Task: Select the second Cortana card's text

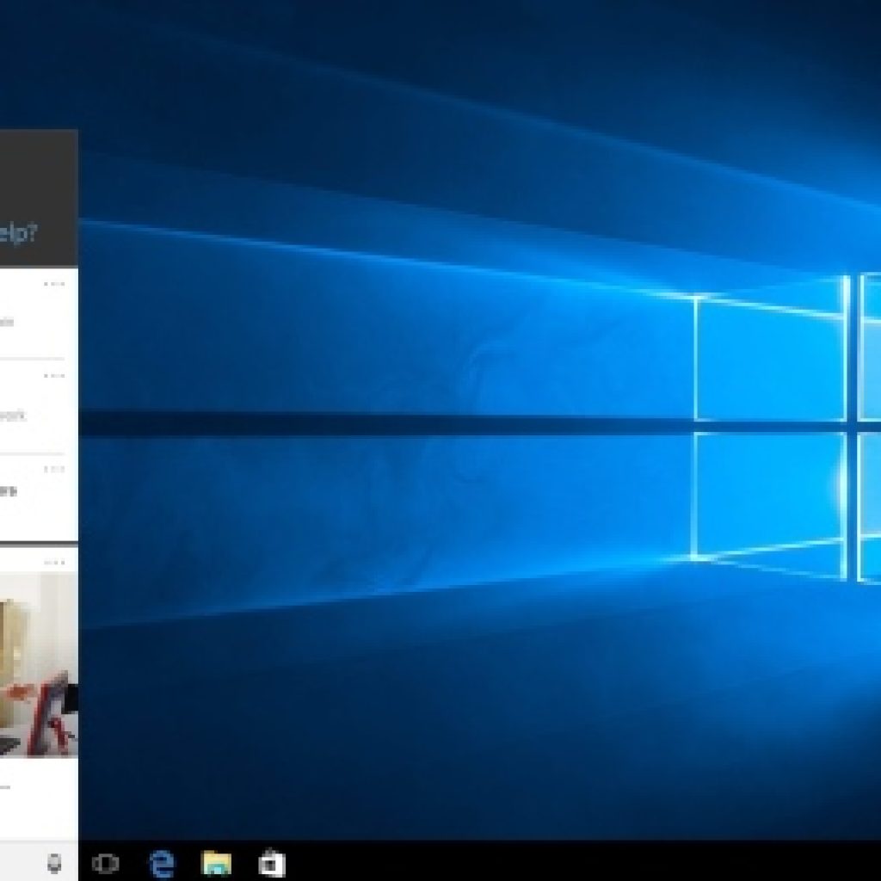Action: click(x=12, y=416)
